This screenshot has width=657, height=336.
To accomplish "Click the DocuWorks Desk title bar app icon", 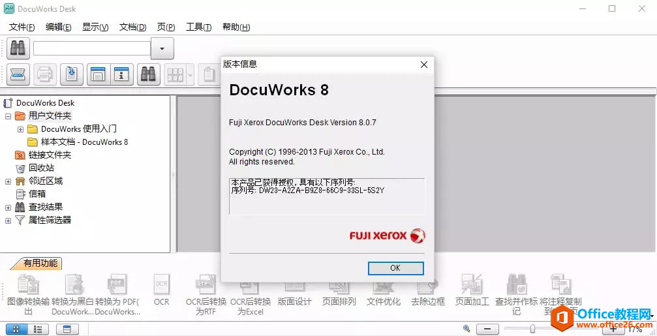I will pos(8,8).
